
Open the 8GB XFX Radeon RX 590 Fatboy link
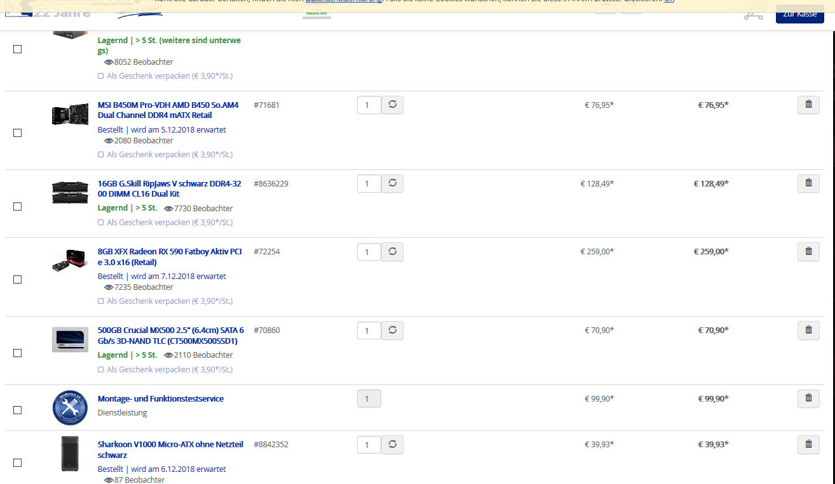coord(170,257)
